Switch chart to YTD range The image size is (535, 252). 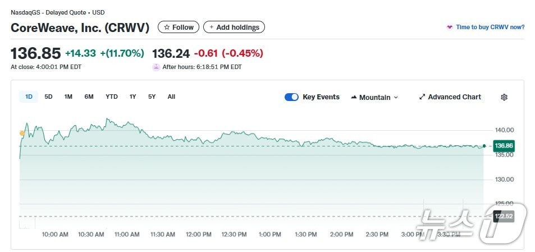coord(112,97)
